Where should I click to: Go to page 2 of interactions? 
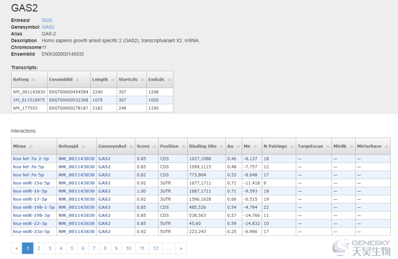click(x=39, y=248)
